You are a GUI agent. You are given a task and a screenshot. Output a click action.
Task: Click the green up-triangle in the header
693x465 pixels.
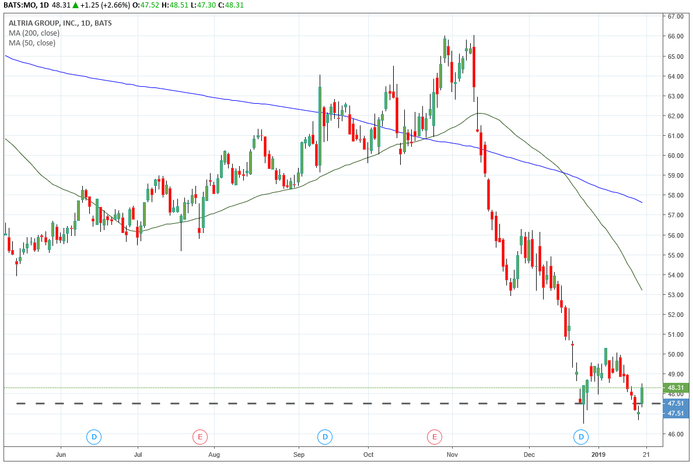pos(76,5)
